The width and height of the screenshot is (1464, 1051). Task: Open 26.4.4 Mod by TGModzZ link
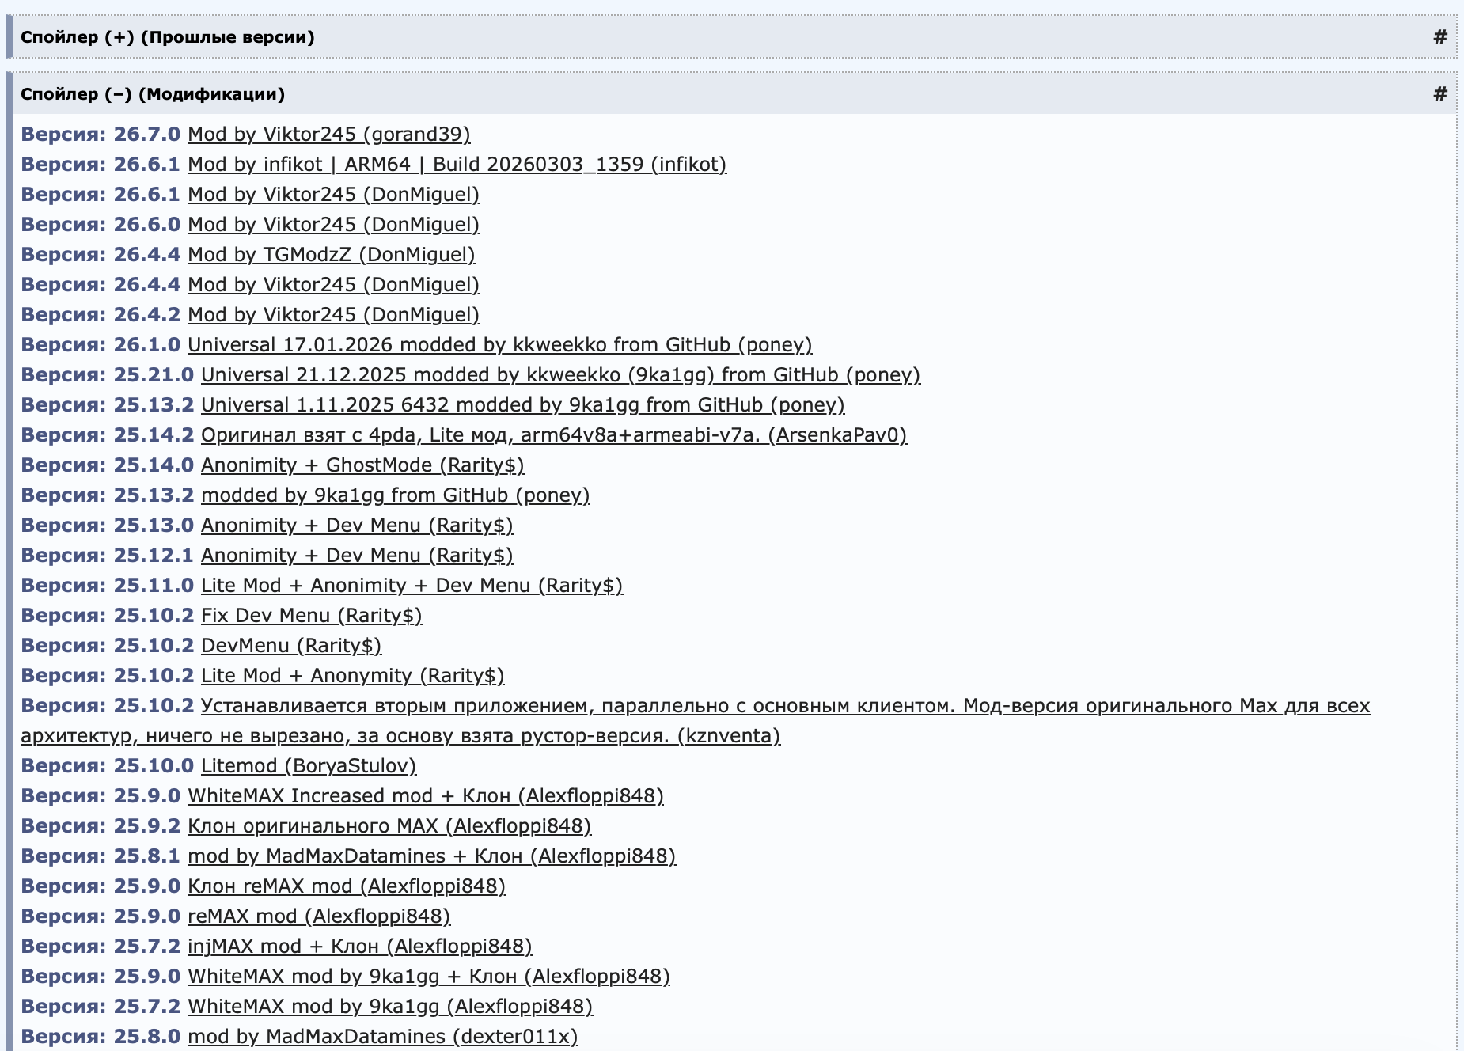click(331, 255)
